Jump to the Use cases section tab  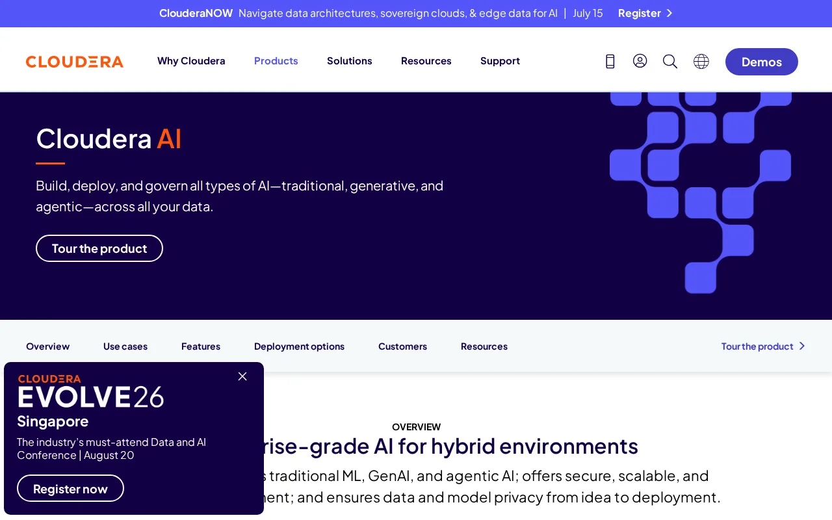pyautogui.click(x=125, y=346)
